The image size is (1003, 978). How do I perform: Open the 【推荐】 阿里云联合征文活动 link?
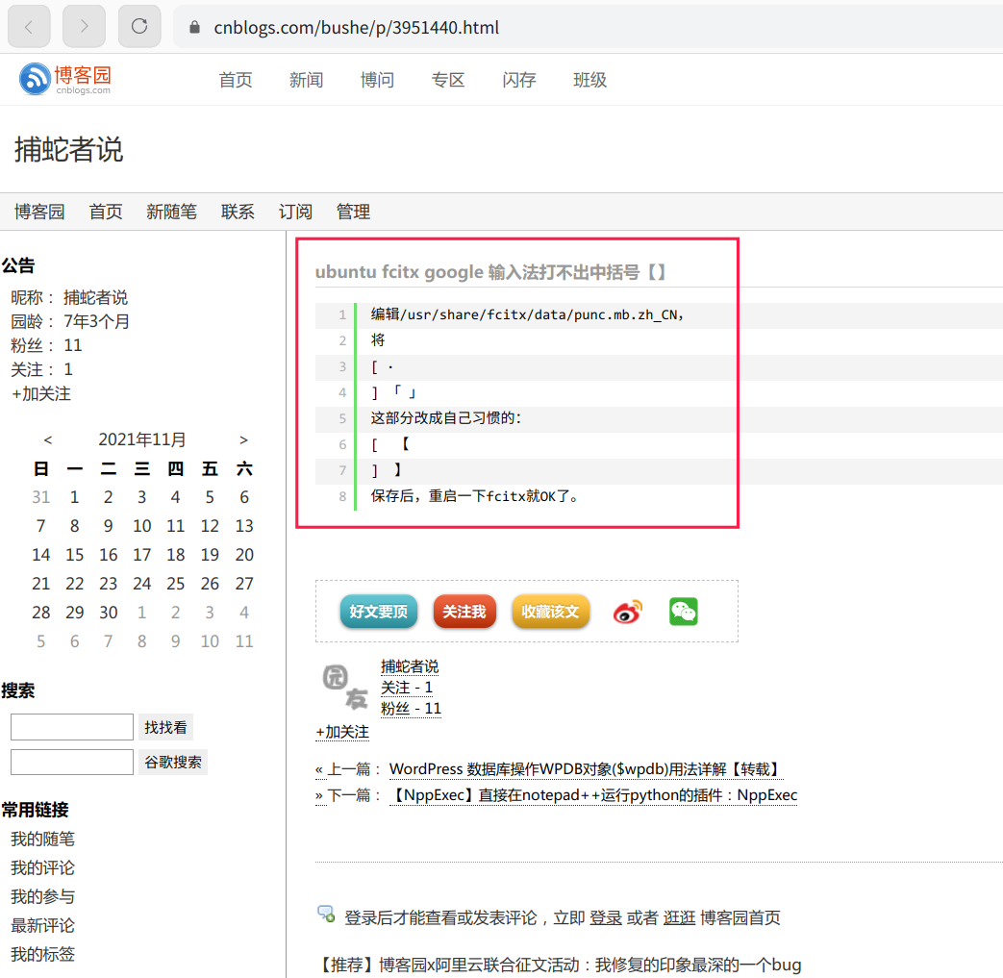click(559, 965)
